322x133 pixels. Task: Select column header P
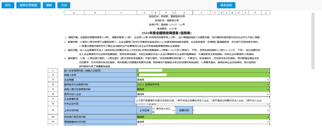tap(255, 13)
